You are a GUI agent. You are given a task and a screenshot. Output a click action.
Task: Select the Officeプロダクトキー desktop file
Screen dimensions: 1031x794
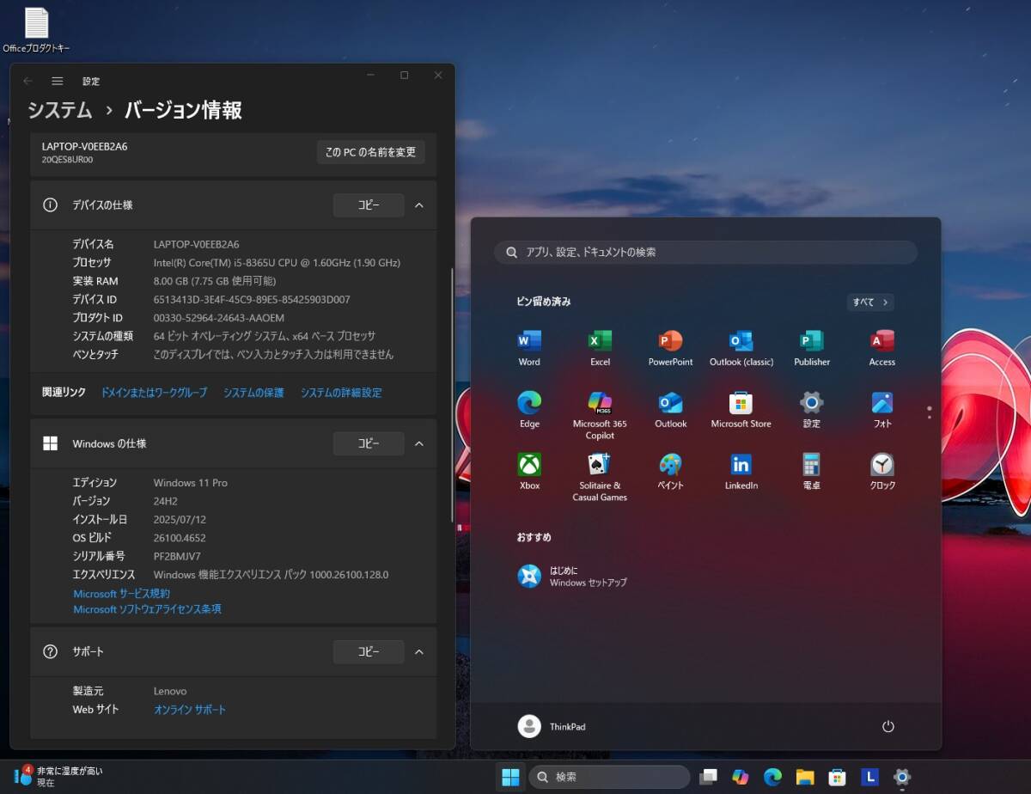(x=37, y=30)
